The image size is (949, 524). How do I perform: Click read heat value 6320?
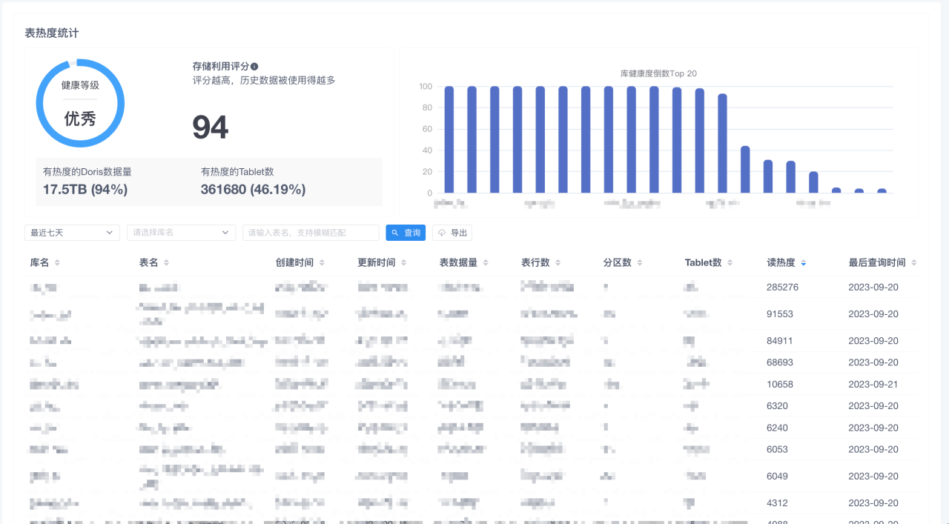(x=778, y=406)
